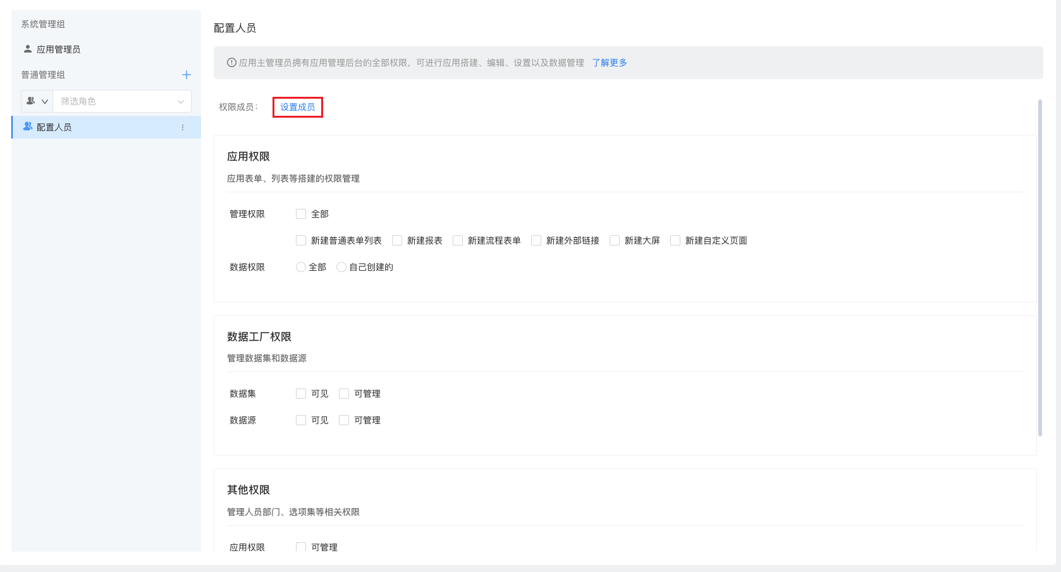Check the 全部 management permission checkbox
1061x572 pixels.
pyautogui.click(x=301, y=214)
